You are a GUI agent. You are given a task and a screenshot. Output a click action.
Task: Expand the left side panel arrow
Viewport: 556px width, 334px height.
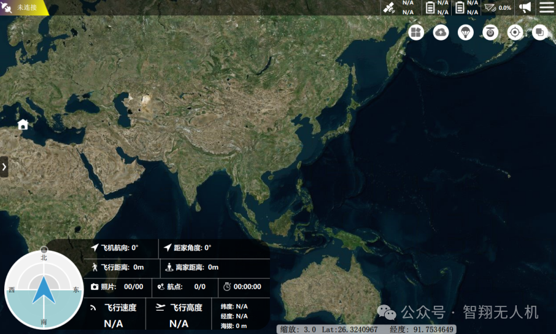(4, 166)
